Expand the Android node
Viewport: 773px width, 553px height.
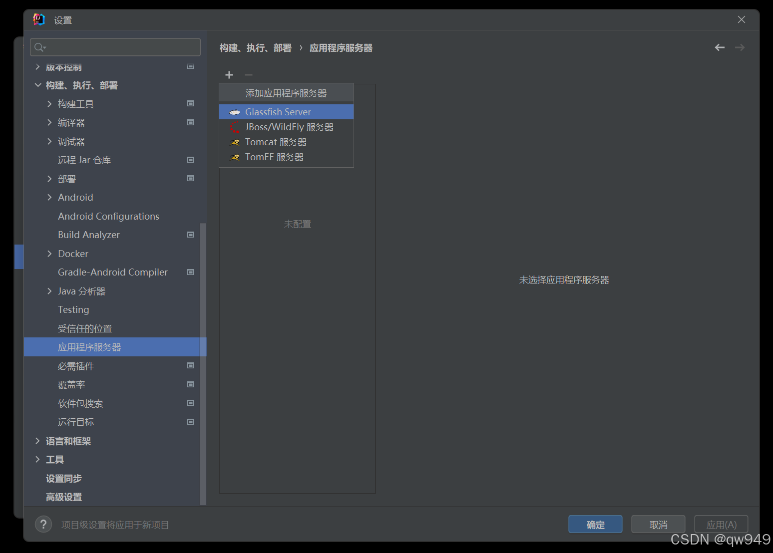click(x=49, y=197)
